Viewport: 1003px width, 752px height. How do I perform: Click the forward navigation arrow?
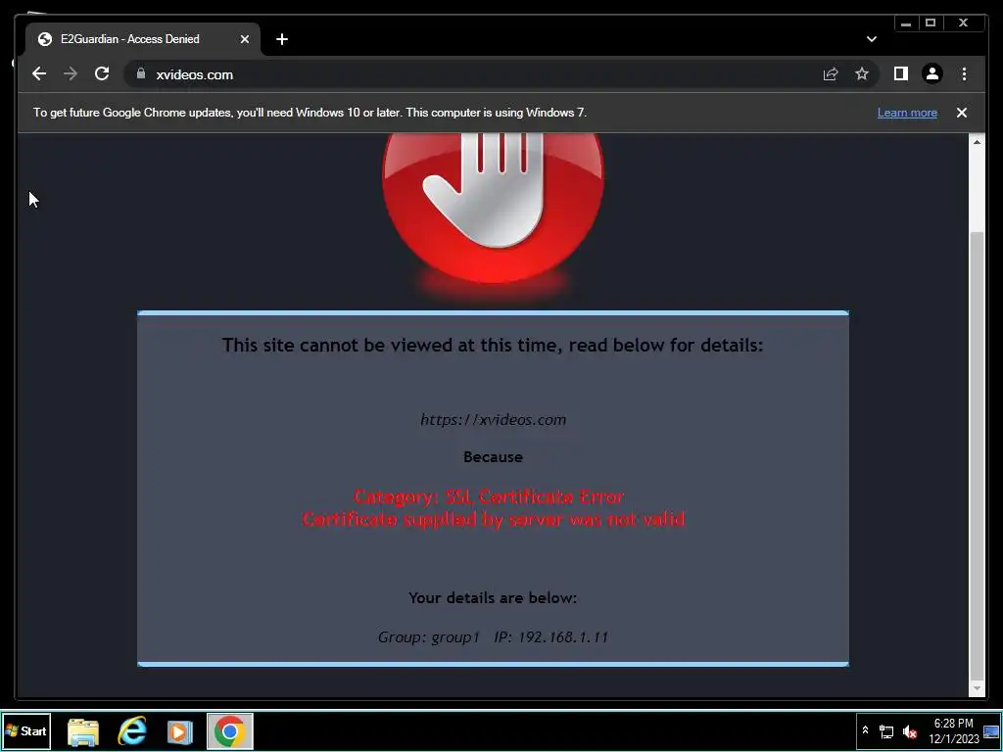click(71, 74)
